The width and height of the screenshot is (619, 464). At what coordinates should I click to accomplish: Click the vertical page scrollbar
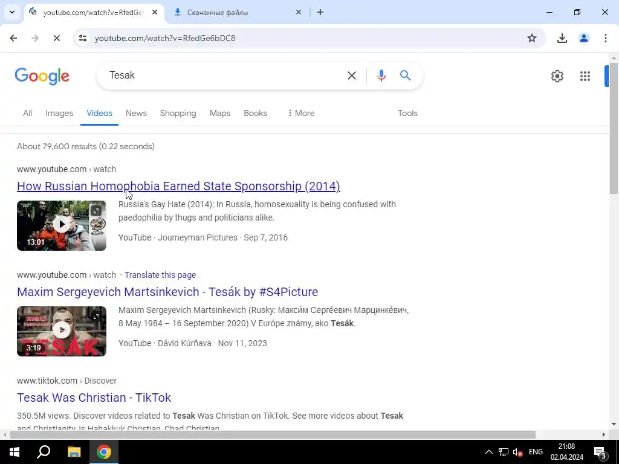click(613, 128)
